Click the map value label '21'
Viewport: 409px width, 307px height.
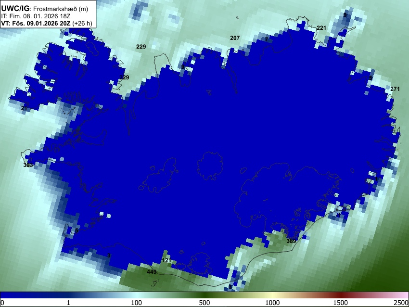(24, 108)
